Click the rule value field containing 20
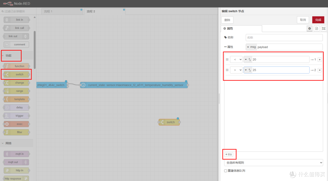This screenshot has width=328, height=181. (280, 59)
